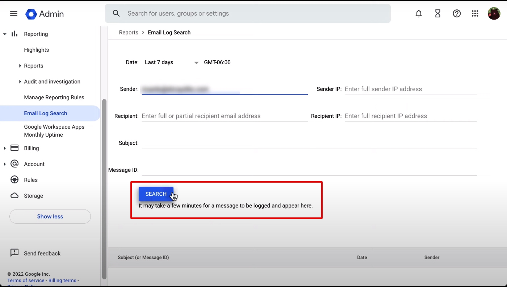This screenshot has width=507, height=287.
Task: Click the Storage cloud icon
Action: pos(14,196)
